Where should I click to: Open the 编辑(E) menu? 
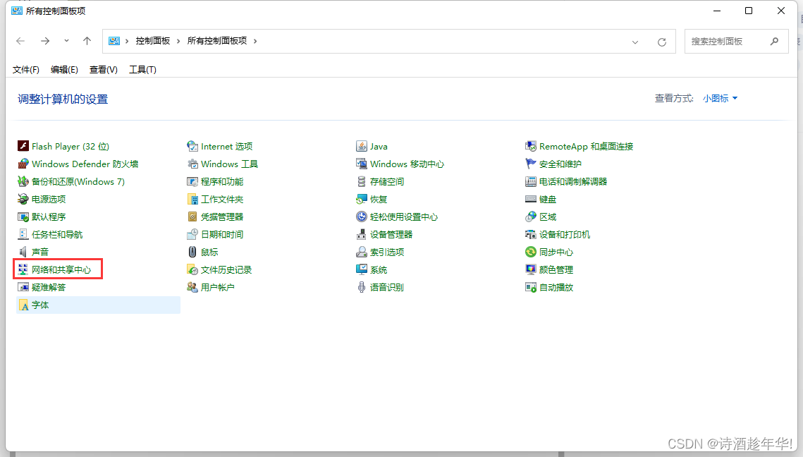coord(64,70)
